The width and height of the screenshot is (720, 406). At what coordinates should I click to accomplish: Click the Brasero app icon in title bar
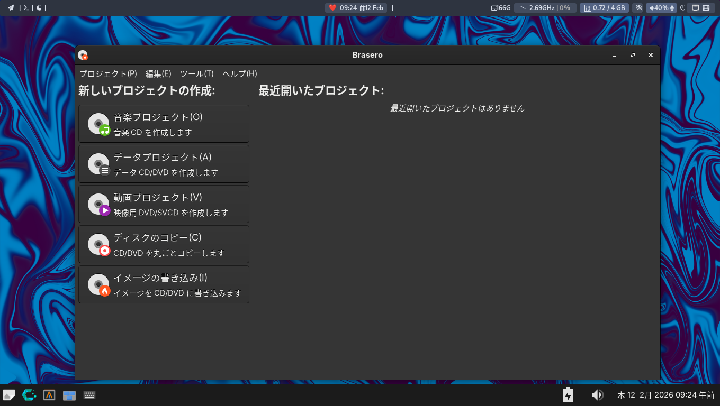pos(83,55)
